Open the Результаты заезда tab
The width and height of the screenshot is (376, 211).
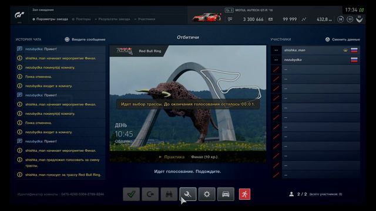click(x=112, y=19)
